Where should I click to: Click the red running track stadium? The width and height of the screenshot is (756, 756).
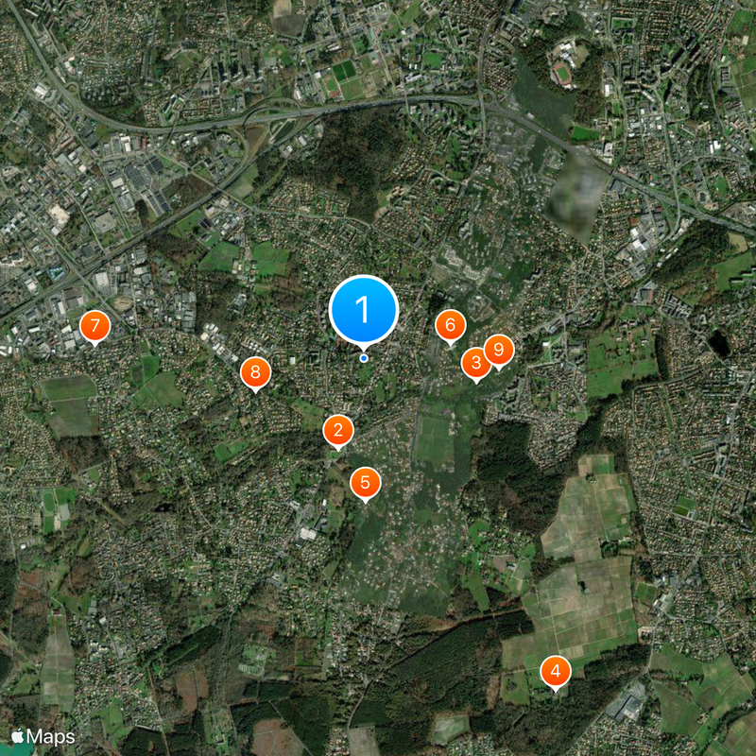[561, 75]
